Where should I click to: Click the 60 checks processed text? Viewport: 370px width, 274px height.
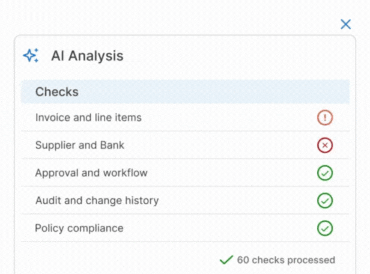tap(286, 260)
